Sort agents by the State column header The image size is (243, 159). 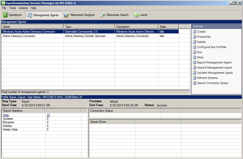tap(168, 26)
